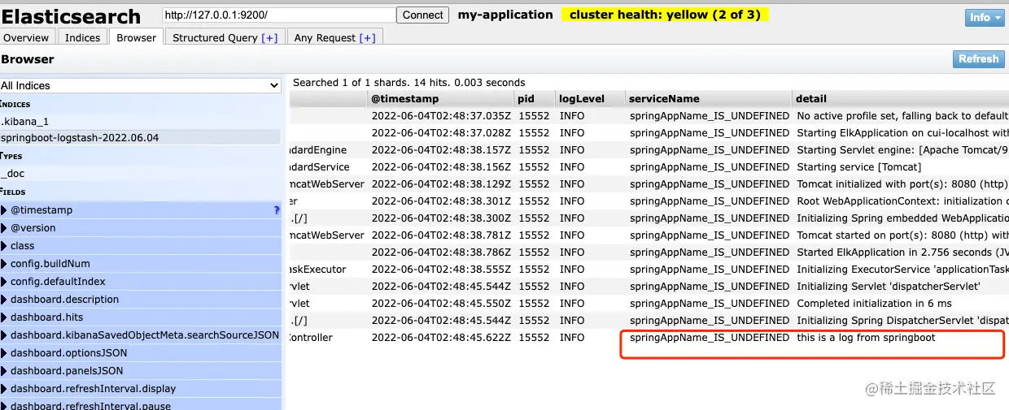
Task: Add a new Structured Query tab via [+]
Action: point(269,38)
